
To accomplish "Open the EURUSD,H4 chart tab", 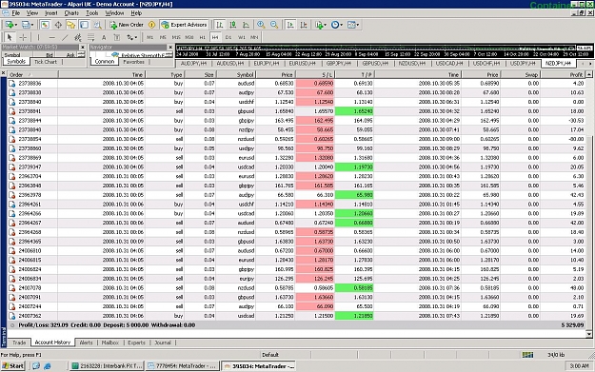I will click(x=302, y=64).
